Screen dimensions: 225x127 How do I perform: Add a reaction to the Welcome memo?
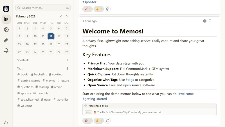(107, 121)
